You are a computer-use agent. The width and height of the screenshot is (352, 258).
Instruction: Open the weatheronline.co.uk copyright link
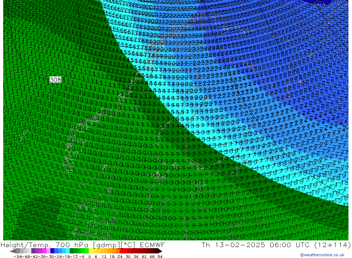322,255
